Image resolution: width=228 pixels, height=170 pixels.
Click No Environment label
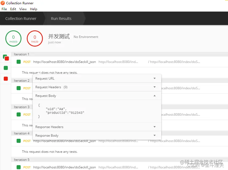click(x=86, y=37)
